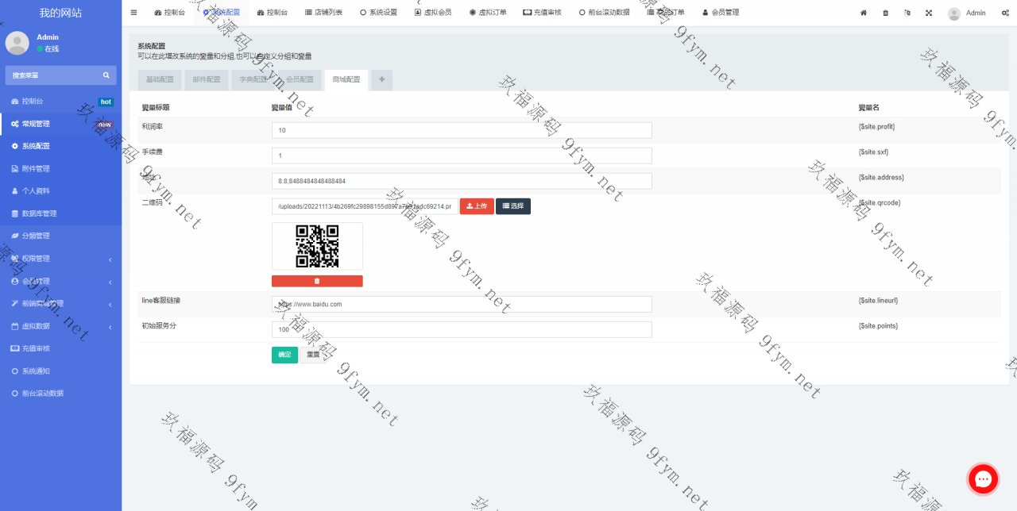Click the dark 选择 choose button
The image size is (1017, 511).
pos(513,206)
